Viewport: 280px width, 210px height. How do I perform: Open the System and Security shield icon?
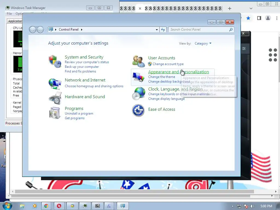click(55, 62)
